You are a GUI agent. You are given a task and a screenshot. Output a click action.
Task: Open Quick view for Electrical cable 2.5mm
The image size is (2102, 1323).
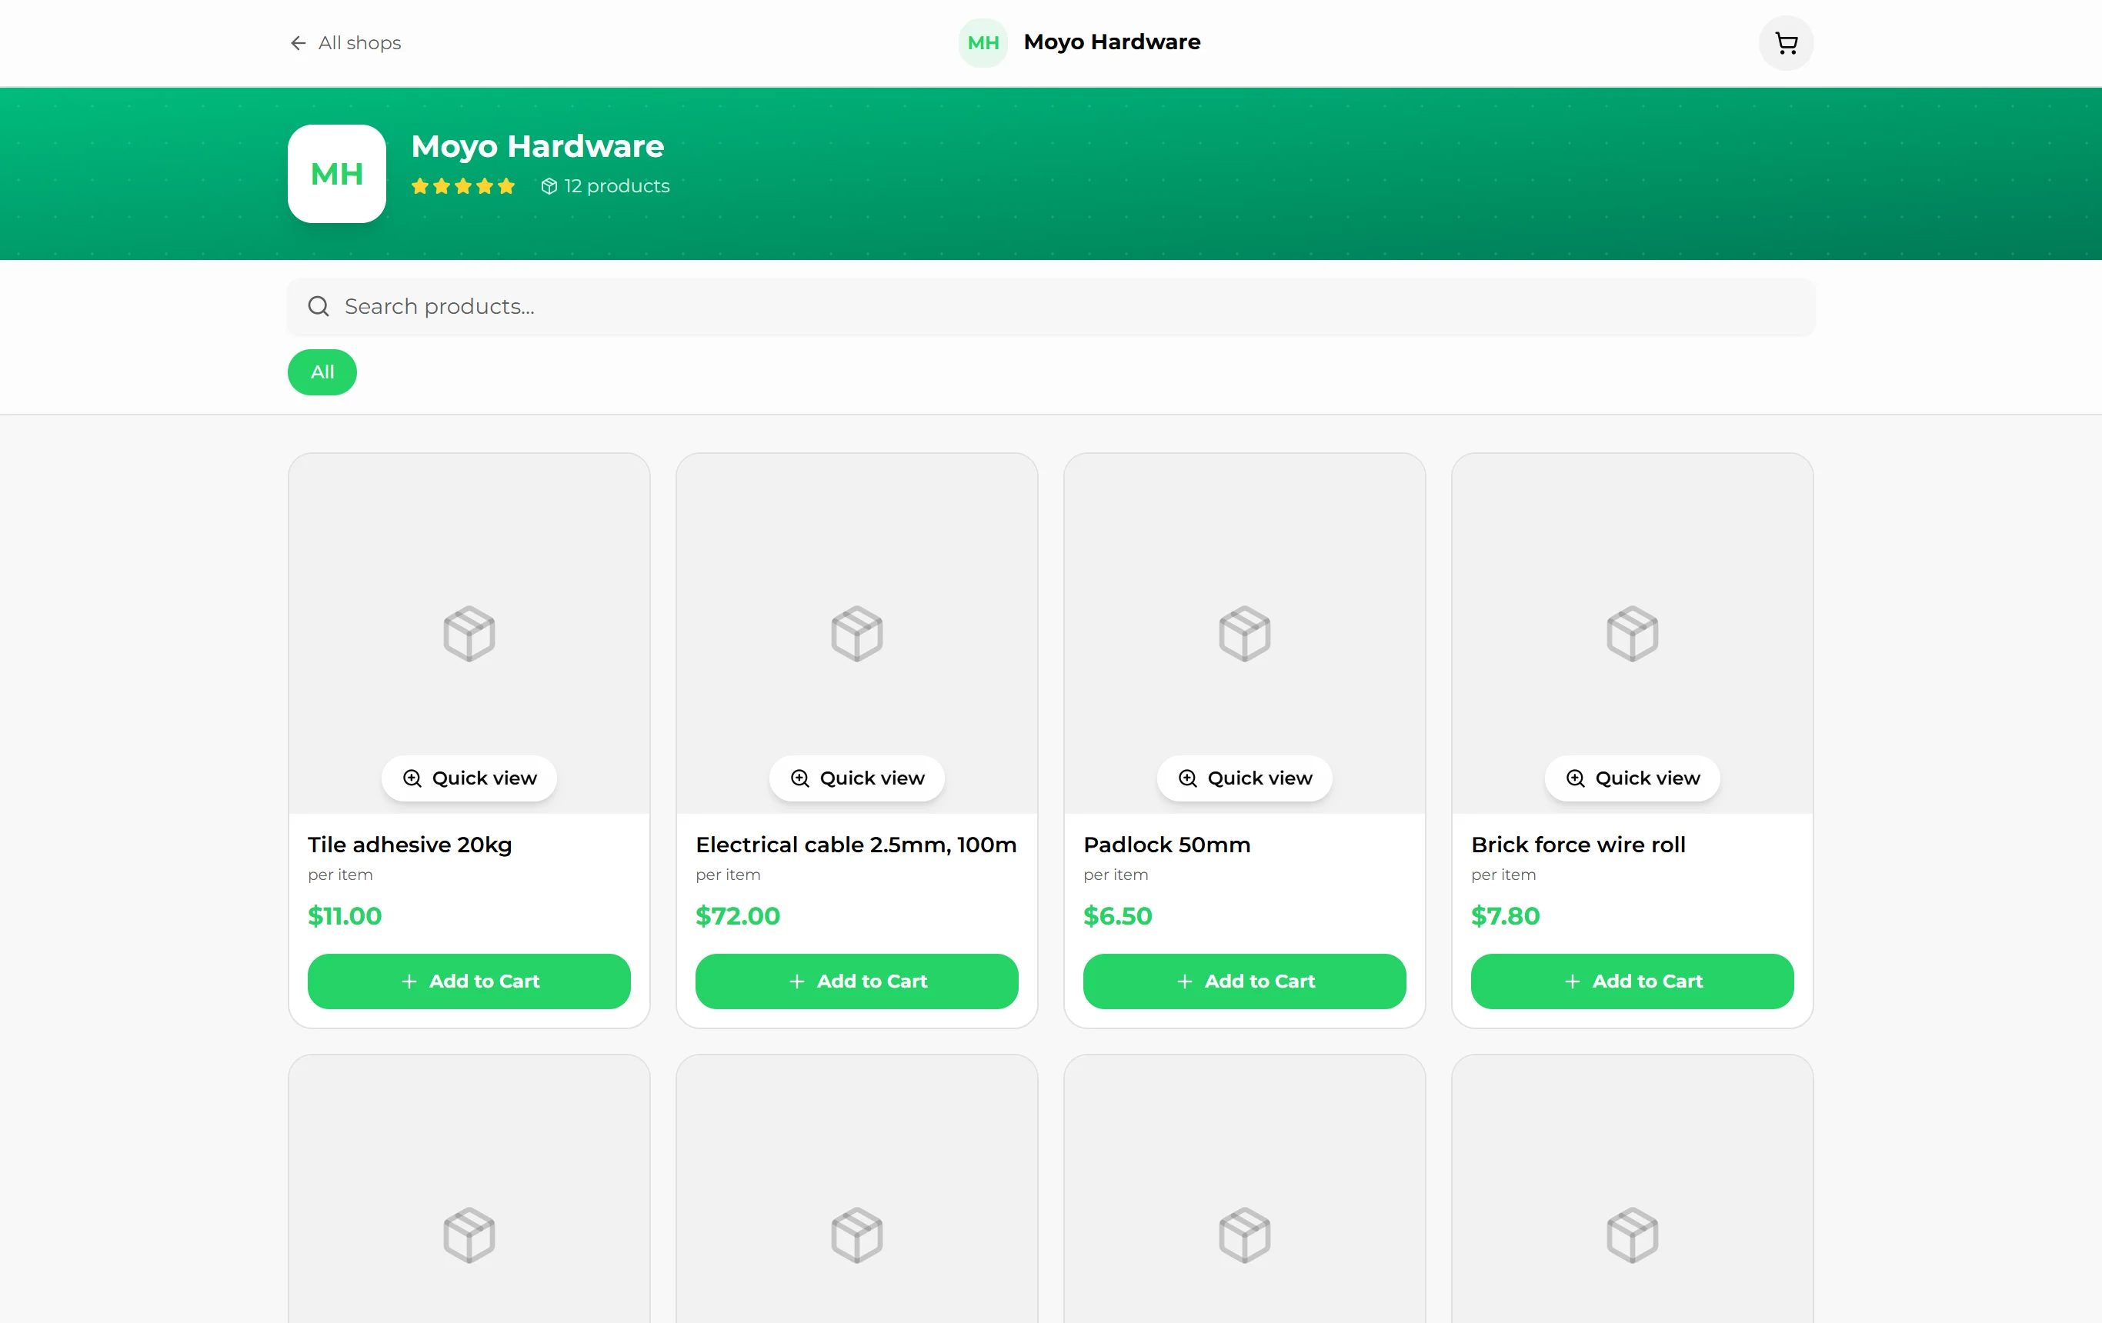[856, 778]
